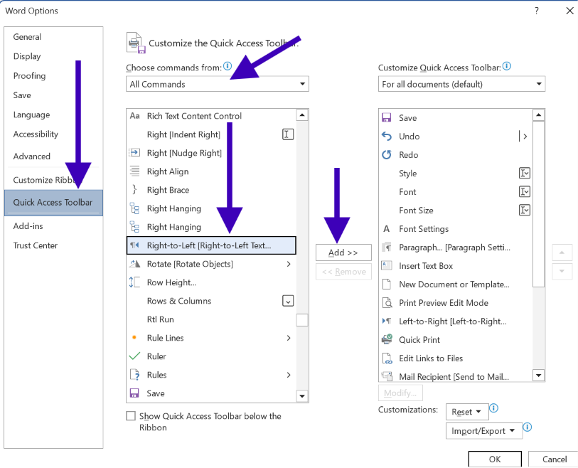Click the Quick Print printer icon
This screenshot has height=468, width=578.
pyautogui.click(x=387, y=339)
